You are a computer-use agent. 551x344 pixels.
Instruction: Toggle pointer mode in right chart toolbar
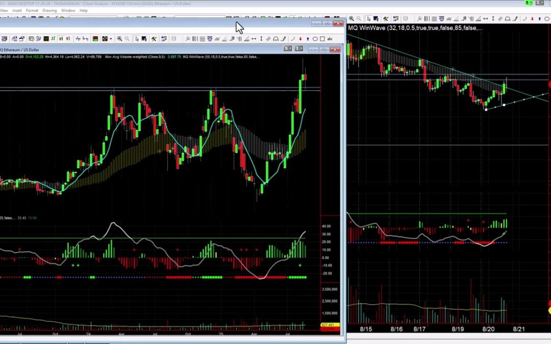[x=369, y=19]
